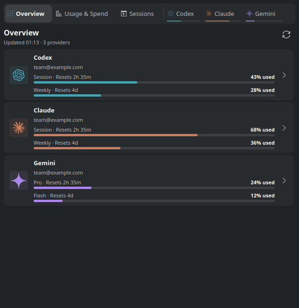Click the Codex Session usage progress bar

(154, 83)
